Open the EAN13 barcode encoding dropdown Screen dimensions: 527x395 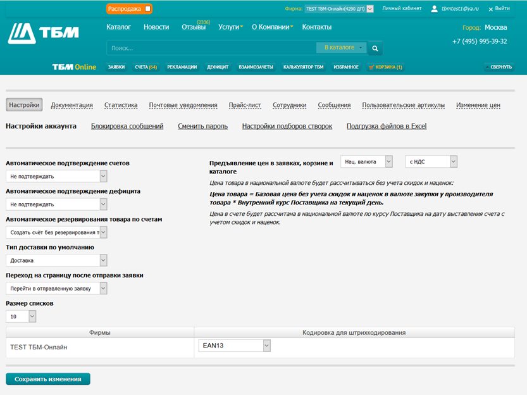click(x=235, y=346)
